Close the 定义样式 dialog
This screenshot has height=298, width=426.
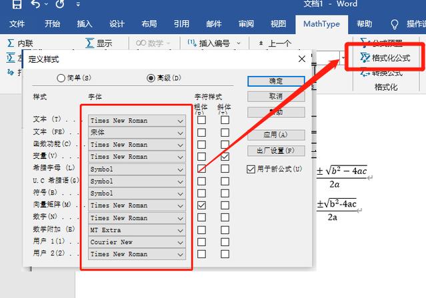302,59
